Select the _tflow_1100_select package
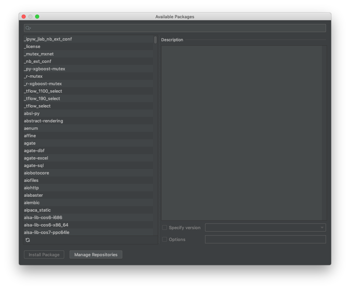 [89, 91]
